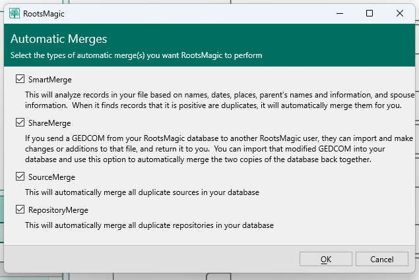This screenshot has width=419, height=280.
Task: Click the RootsMagic title bar text
Action: click(45, 13)
